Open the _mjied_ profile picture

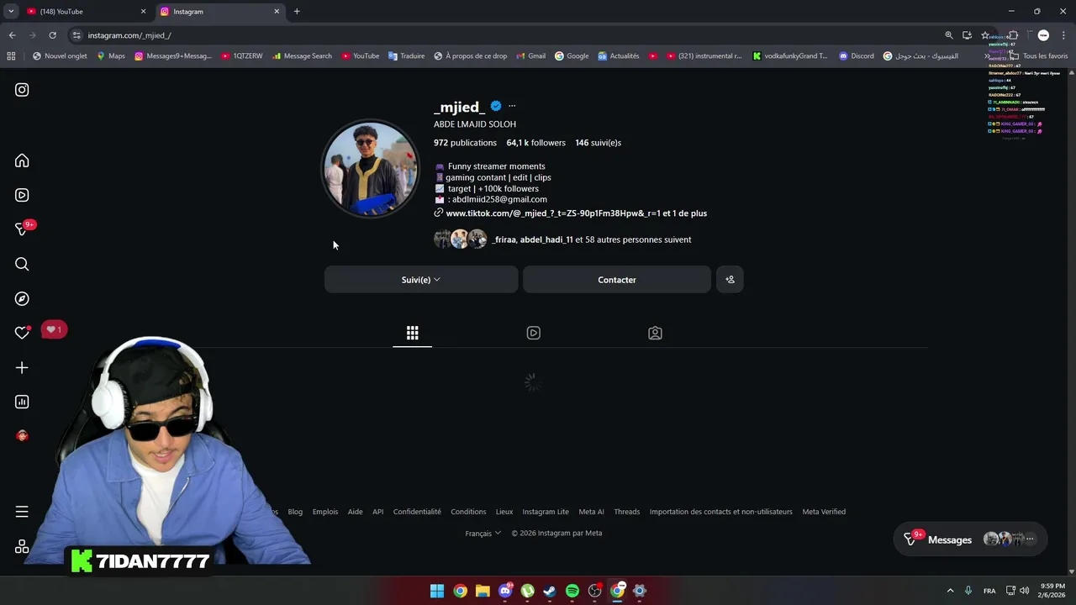(x=371, y=169)
